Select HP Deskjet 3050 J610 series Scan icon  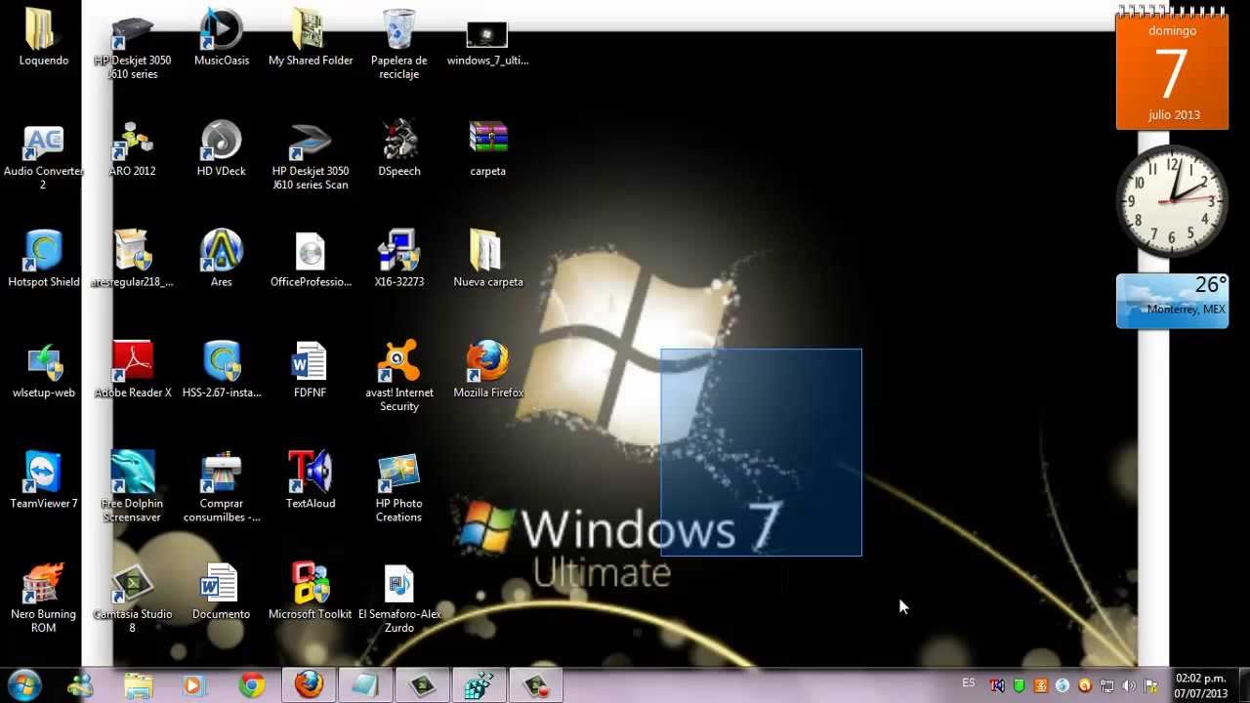311,156
